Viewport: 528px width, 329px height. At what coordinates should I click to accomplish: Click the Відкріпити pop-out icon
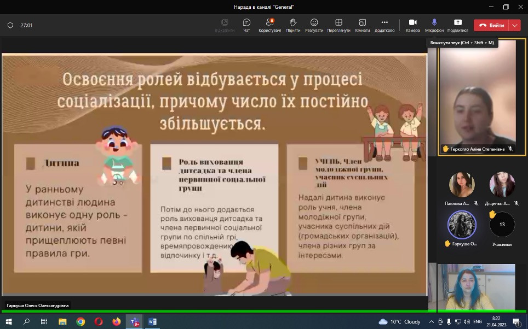pos(225,25)
